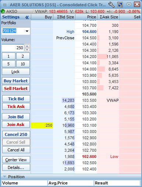Click the -0.86% change value
Viewport: 142px width, 187px height.
click(134, 11)
